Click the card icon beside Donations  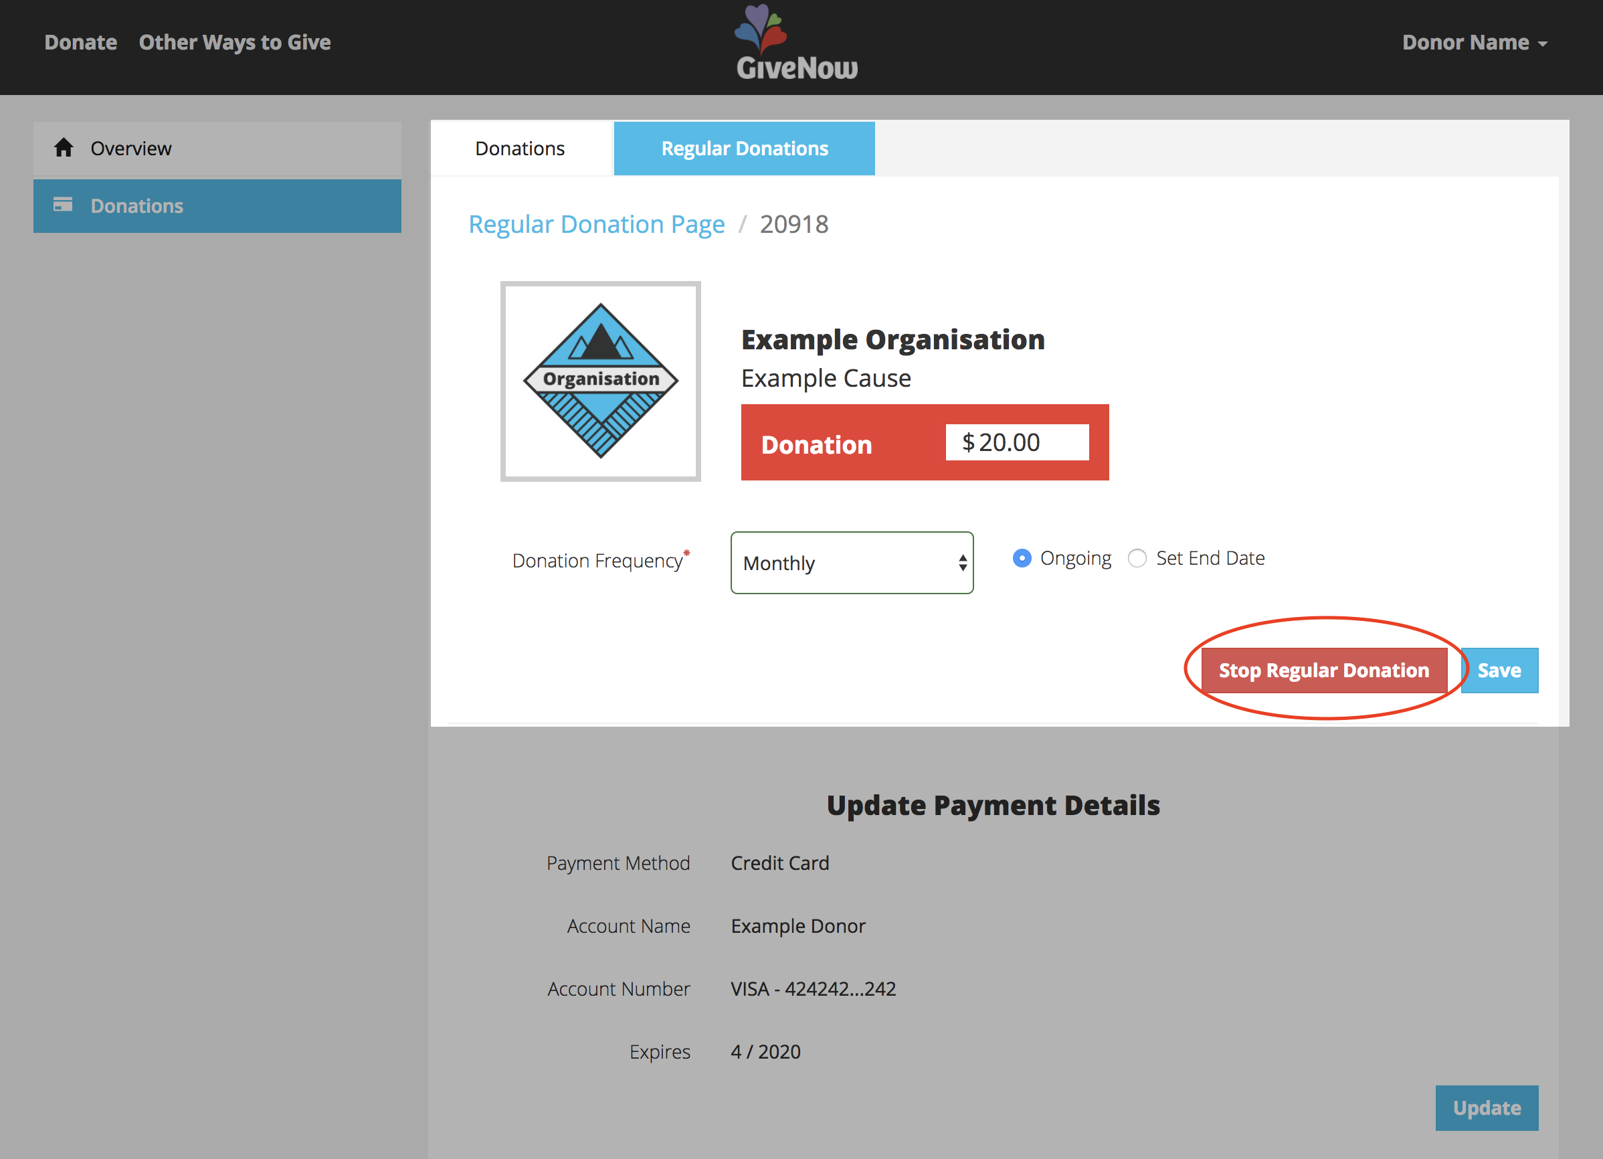tap(63, 204)
